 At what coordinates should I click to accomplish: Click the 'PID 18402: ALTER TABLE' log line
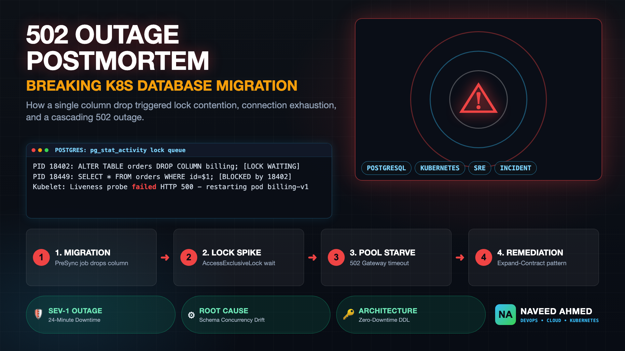166,166
